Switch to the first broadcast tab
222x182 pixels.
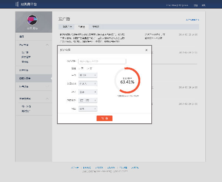point(67,27)
